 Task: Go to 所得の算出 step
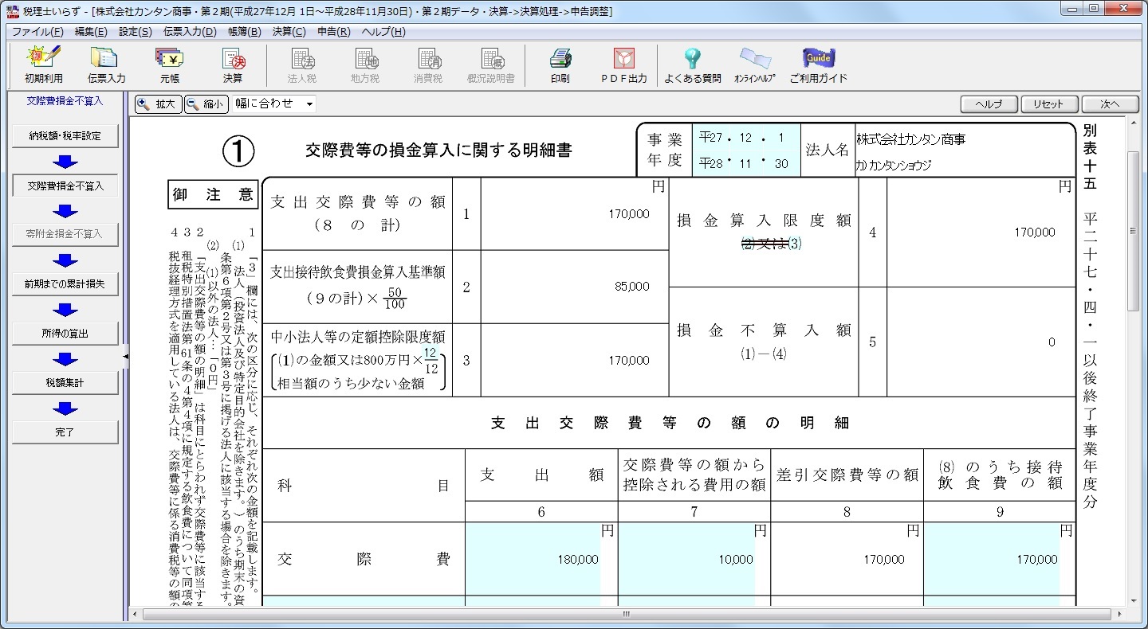(65, 334)
